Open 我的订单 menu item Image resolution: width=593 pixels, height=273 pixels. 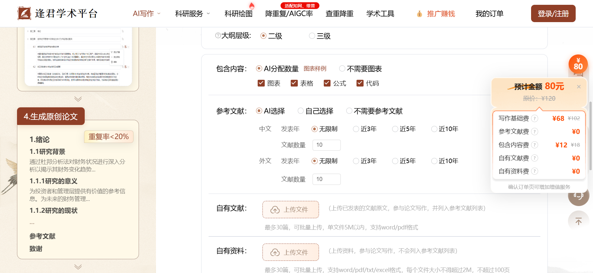(489, 14)
